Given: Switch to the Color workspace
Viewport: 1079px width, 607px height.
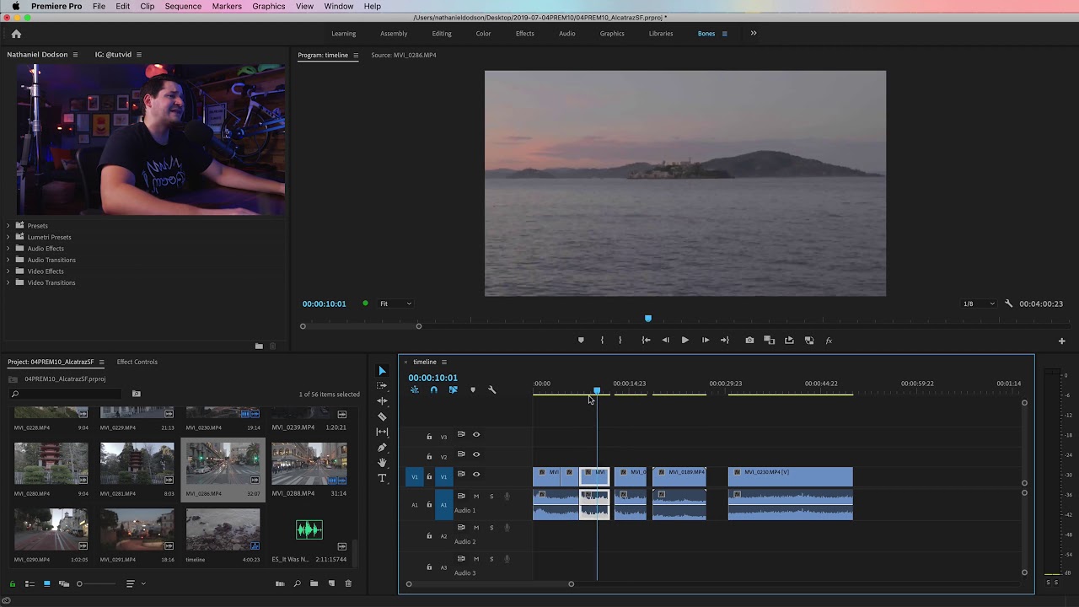Looking at the screenshot, I should (483, 34).
